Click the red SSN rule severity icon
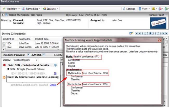This screenshot has width=169, height=108. pos(4,65)
